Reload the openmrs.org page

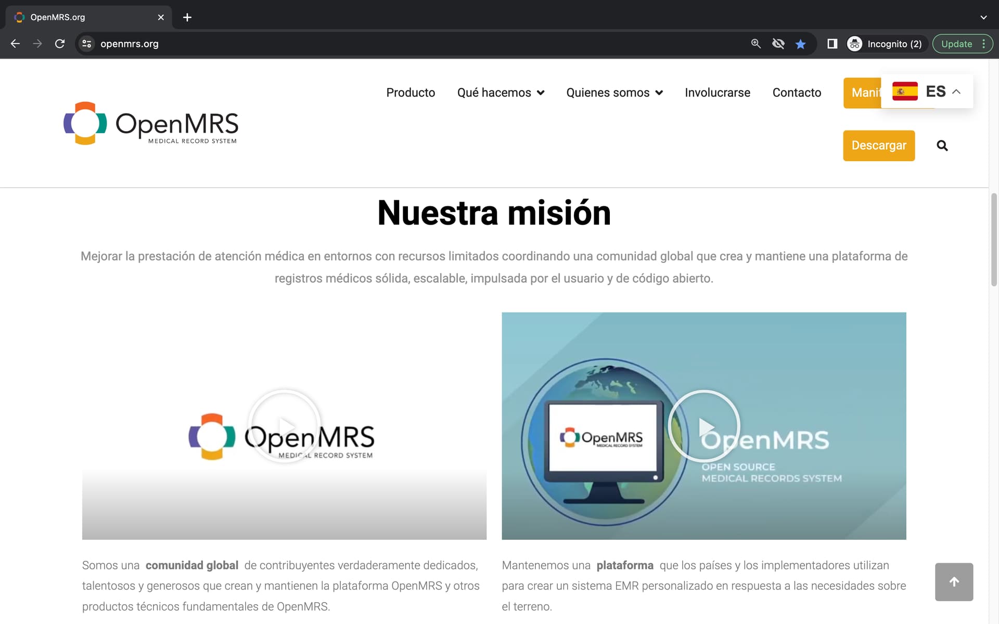click(x=60, y=44)
